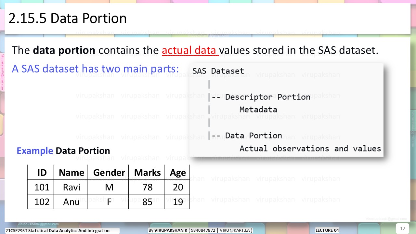Click the '101' ID cell
The width and height of the screenshot is (416, 234).
(x=40, y=187)
